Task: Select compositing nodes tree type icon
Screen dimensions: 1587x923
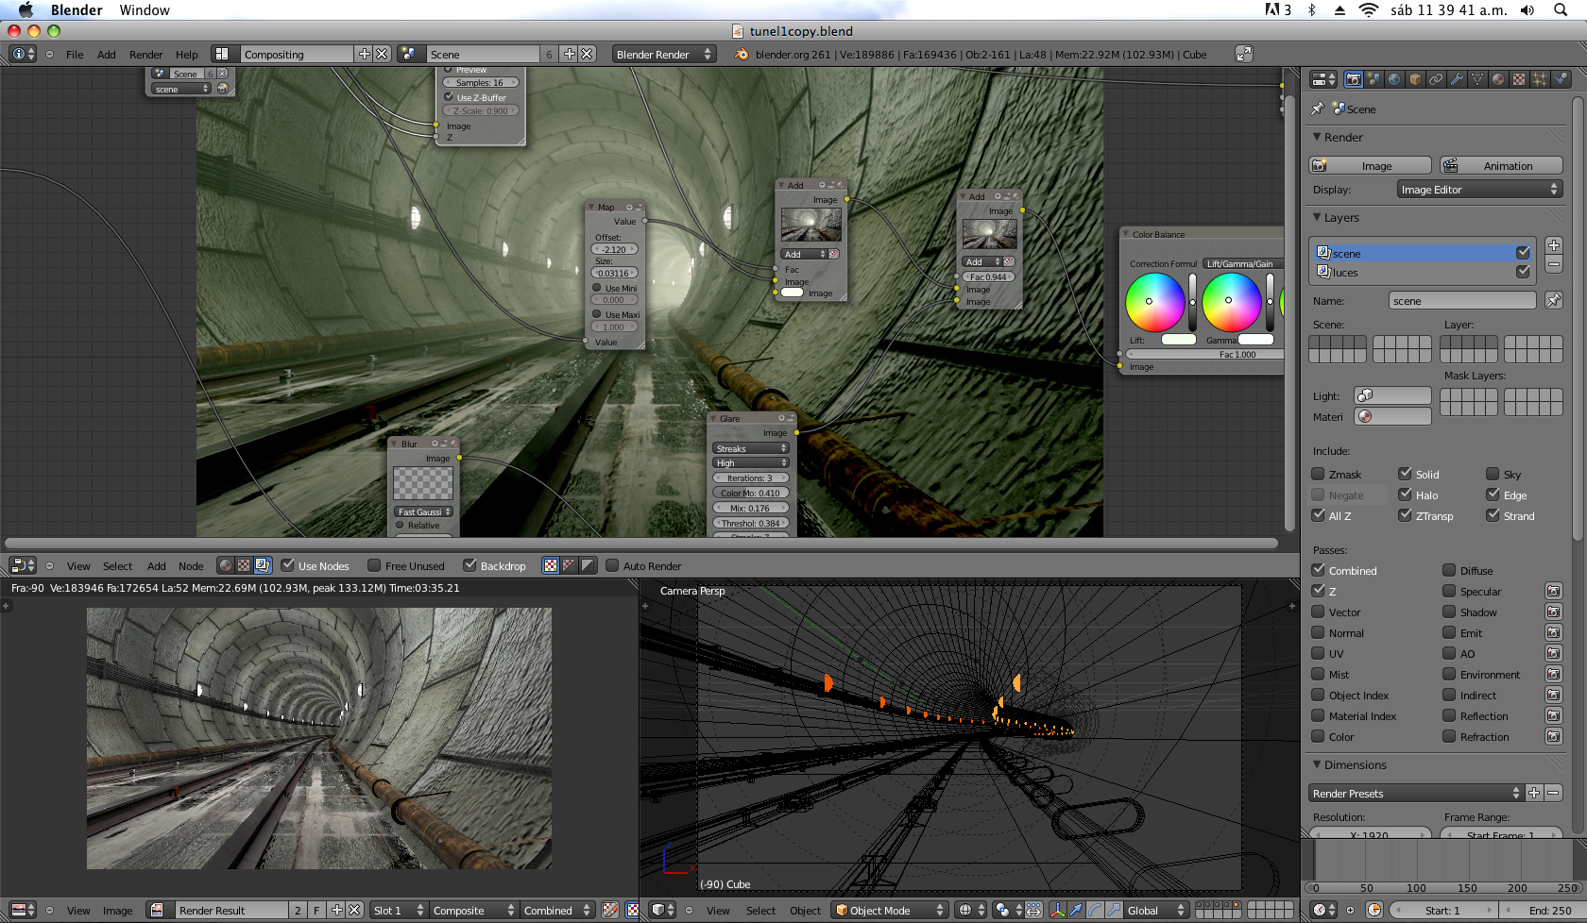Action: pos(263,565)
